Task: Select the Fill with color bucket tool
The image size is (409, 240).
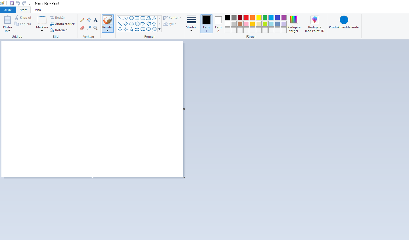Action: click(89, 20)
